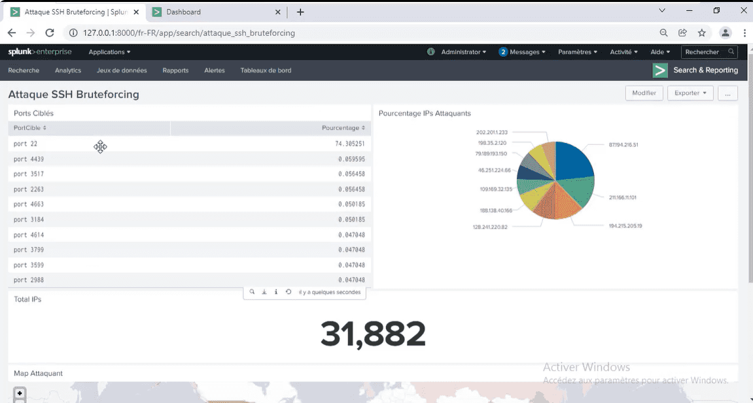View site information icon in address bar
The image size is (753, 403).
pos(73,33)
